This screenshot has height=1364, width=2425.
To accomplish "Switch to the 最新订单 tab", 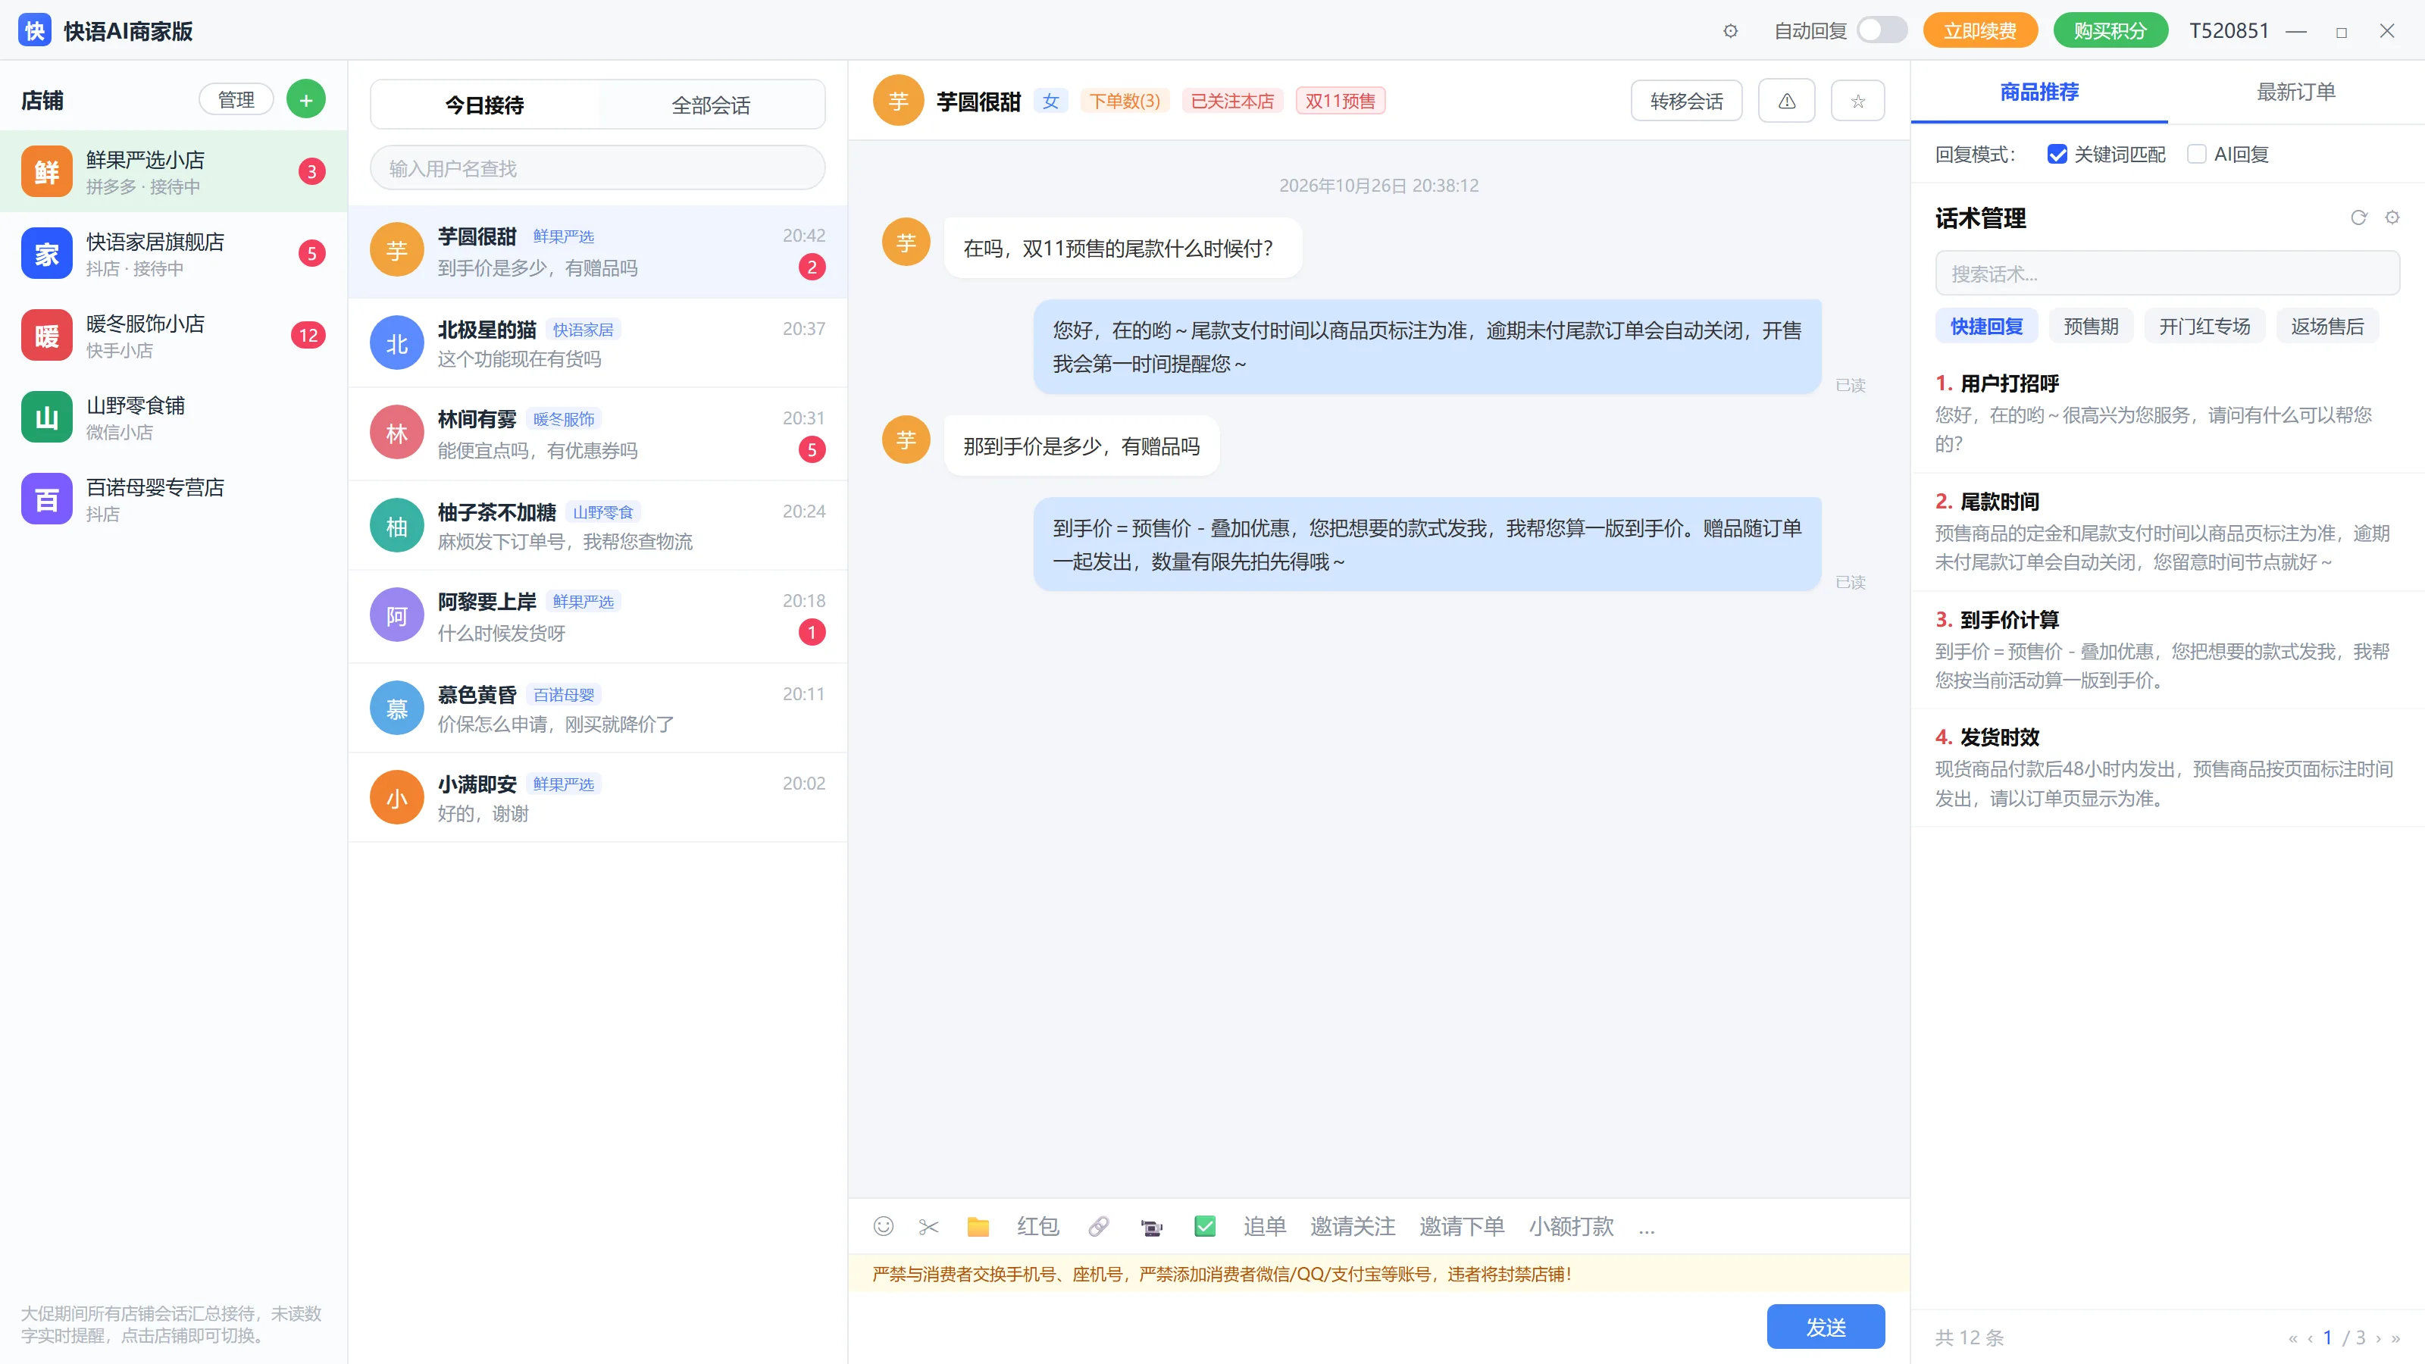I will pyautogui.click(x=2296, y=92).
